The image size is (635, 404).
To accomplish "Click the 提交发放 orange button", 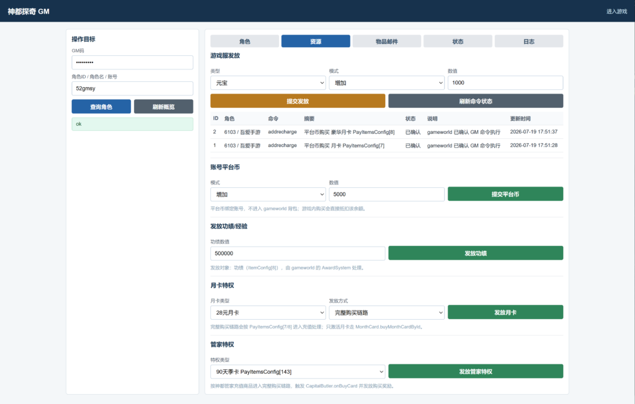I will 298,101.
